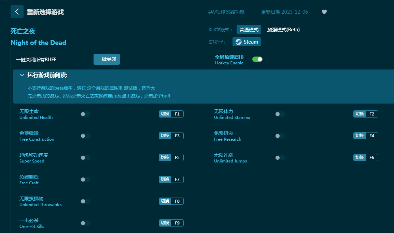
Task: Go back with the arrow button
Action: click(17, 12)
